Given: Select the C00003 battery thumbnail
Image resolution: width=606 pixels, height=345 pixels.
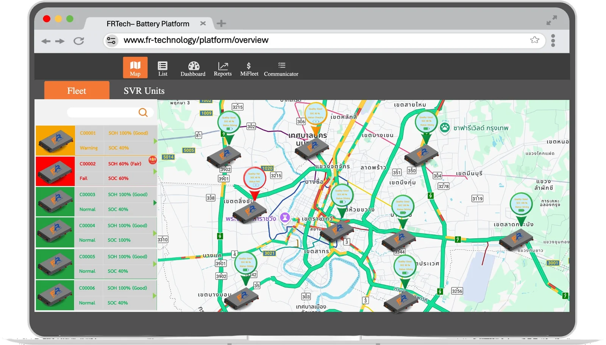Looking at the screenshot, I should click(55, 202).
